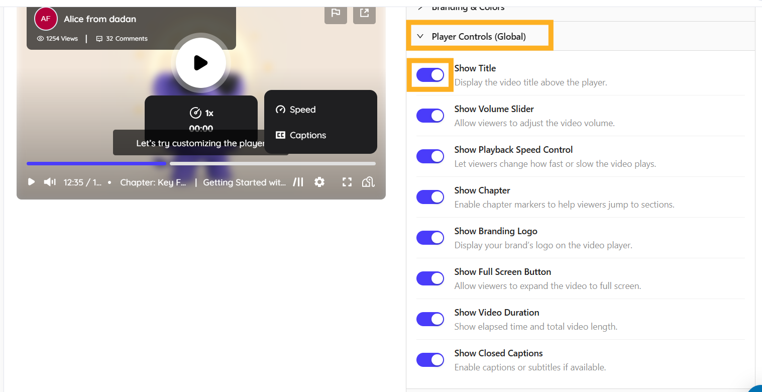Mute the video with the speaker icon
This screenshot has width=762, height=392.
click(x=50, y=182)
